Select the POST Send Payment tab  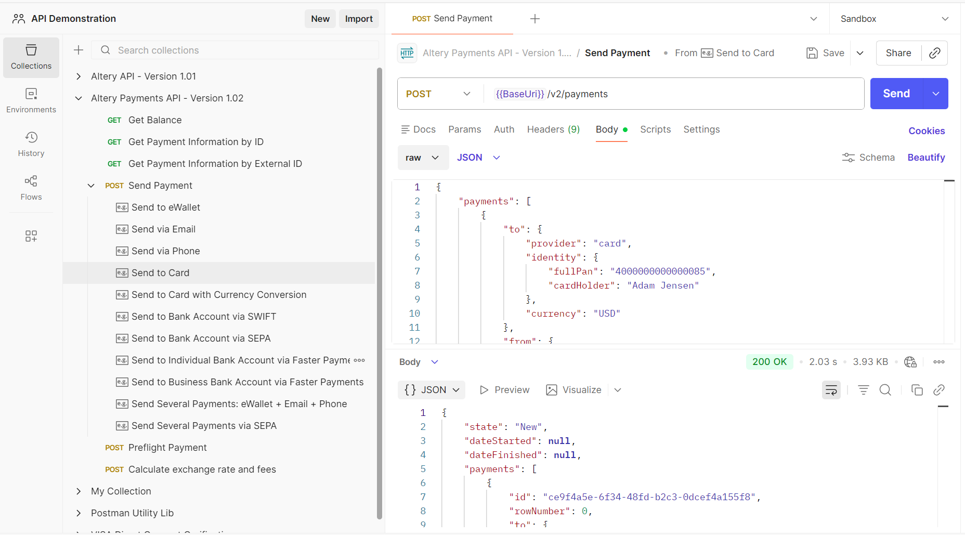point(452,19)
